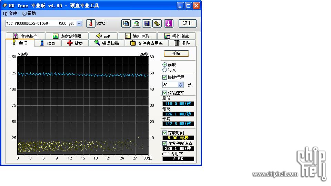
Task: Switch to the 错误扫描 tab
Action: coord(107,43)
